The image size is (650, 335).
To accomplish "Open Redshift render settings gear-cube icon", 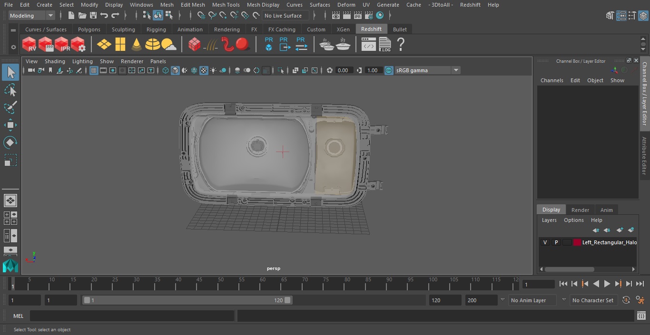I will click(78, 44).
